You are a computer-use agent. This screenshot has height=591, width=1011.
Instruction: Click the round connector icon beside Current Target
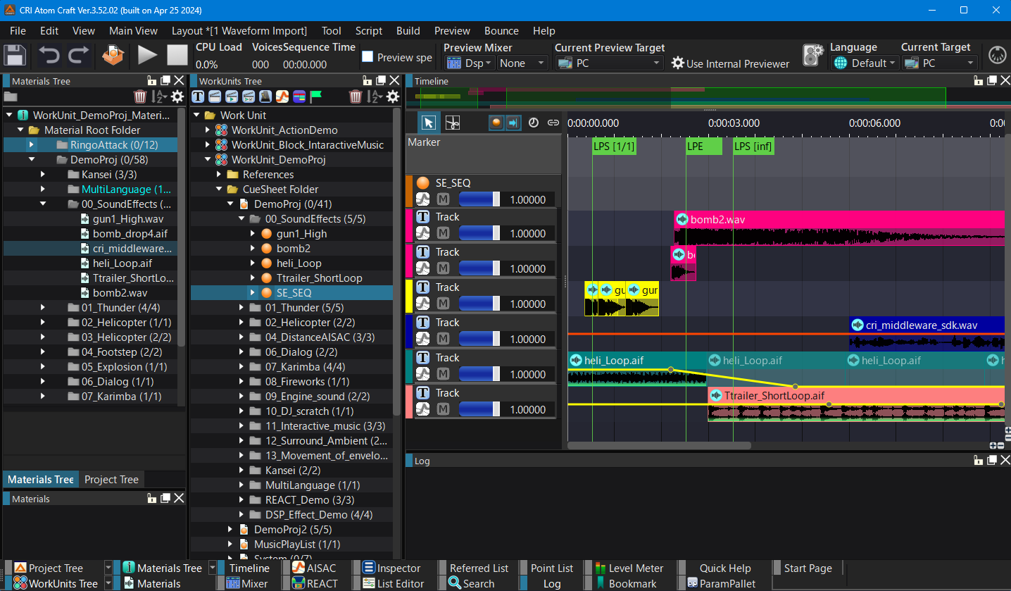pyautogui.click(x=996, y=55)
